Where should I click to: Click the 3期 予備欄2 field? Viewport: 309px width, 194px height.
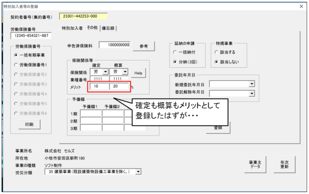pos(113,127)
